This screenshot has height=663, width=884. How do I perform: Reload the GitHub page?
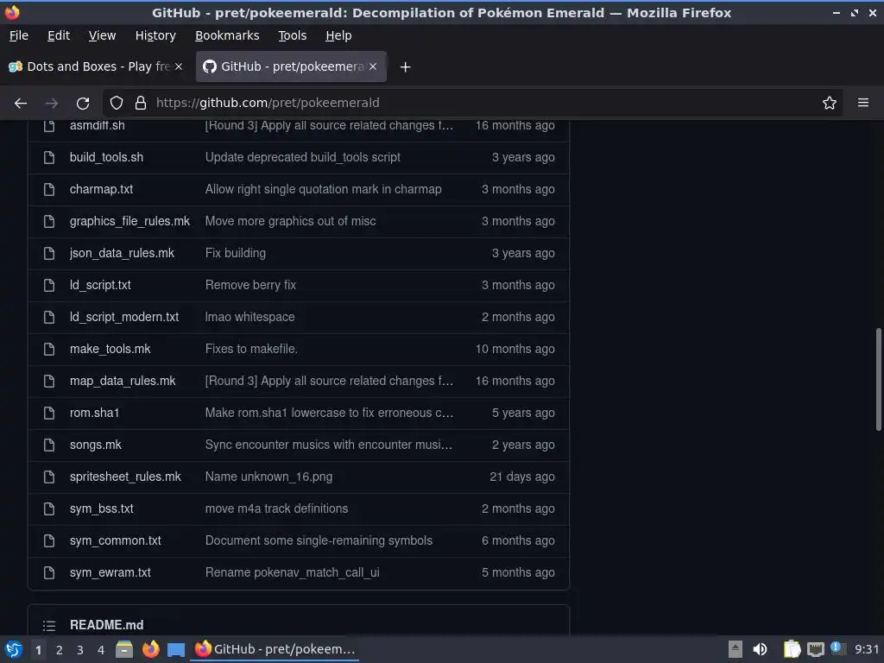(x=83, y=104)
